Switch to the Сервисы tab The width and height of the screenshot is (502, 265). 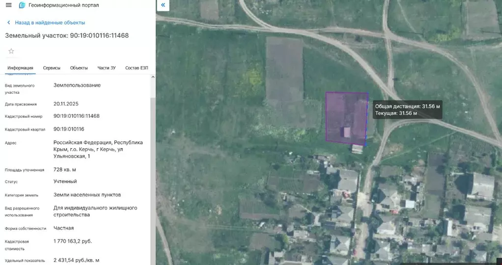[x=52, y=68]
